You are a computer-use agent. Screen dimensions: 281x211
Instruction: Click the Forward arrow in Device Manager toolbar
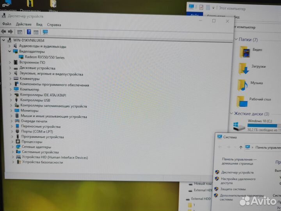click(x=11, y=32)
